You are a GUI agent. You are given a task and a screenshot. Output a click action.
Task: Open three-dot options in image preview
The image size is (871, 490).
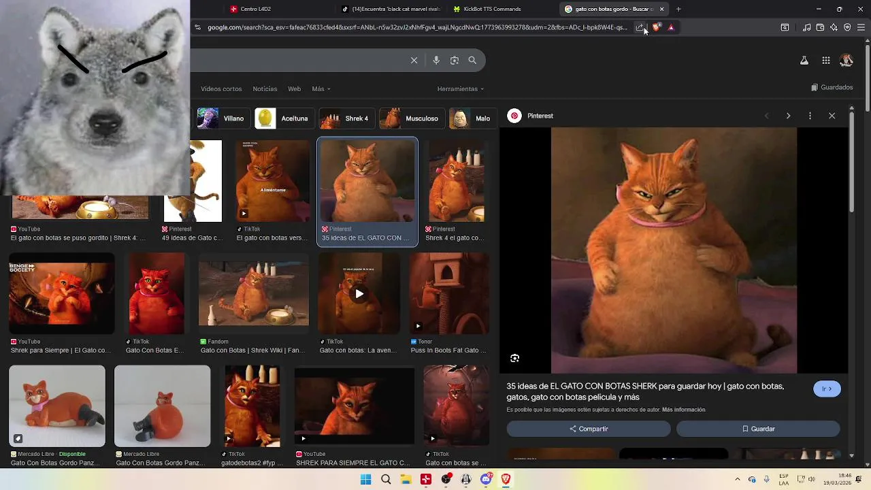[810, 116]
